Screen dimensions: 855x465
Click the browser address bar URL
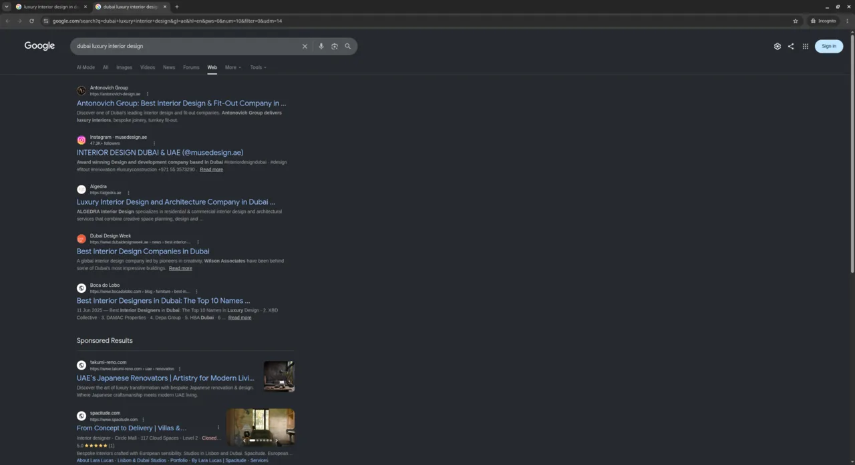click(167, 21)
